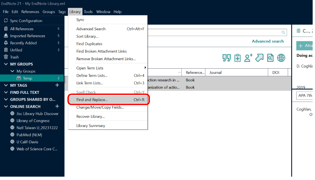The image size is (315, 180).
Task: Collapse the MY GROUPS section
Action: [x=6, y=64]
